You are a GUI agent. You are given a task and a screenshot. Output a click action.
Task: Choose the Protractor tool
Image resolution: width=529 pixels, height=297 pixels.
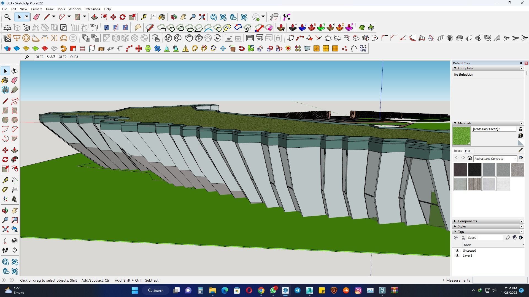point(5,190)
